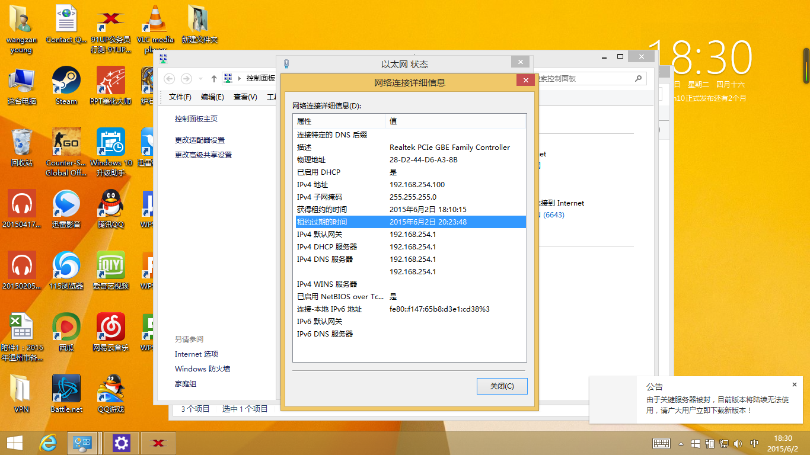Open the Windows Start button
810x455 pixels.
15,443
